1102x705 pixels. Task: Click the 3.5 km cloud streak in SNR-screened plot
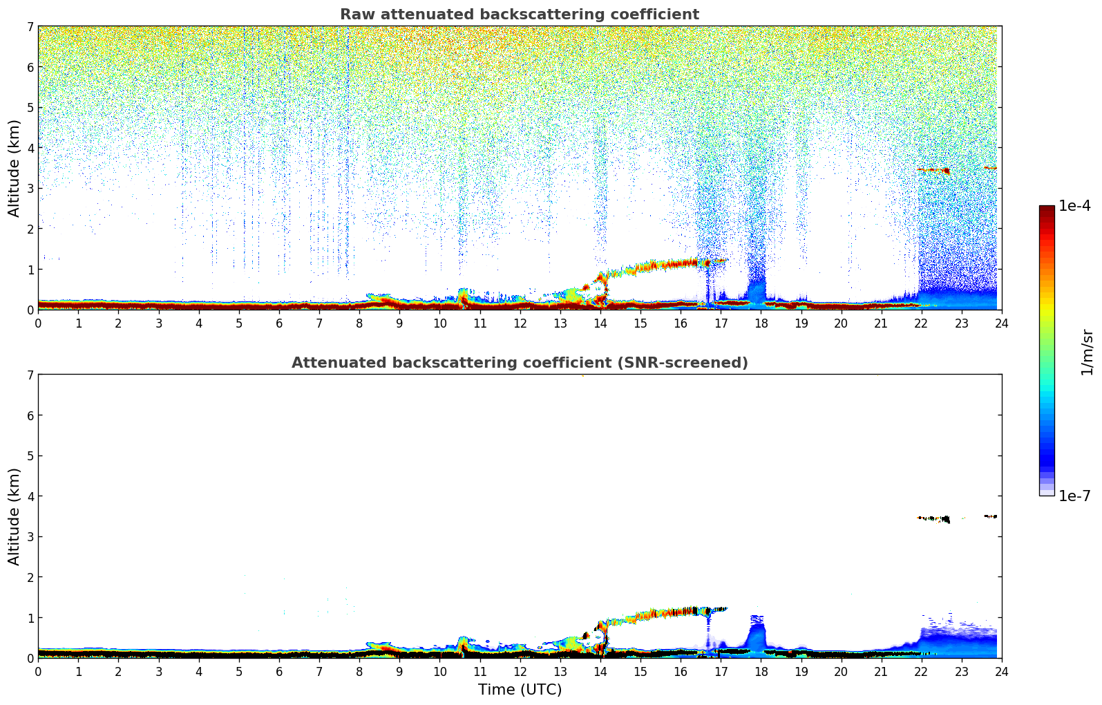point(935,518)
